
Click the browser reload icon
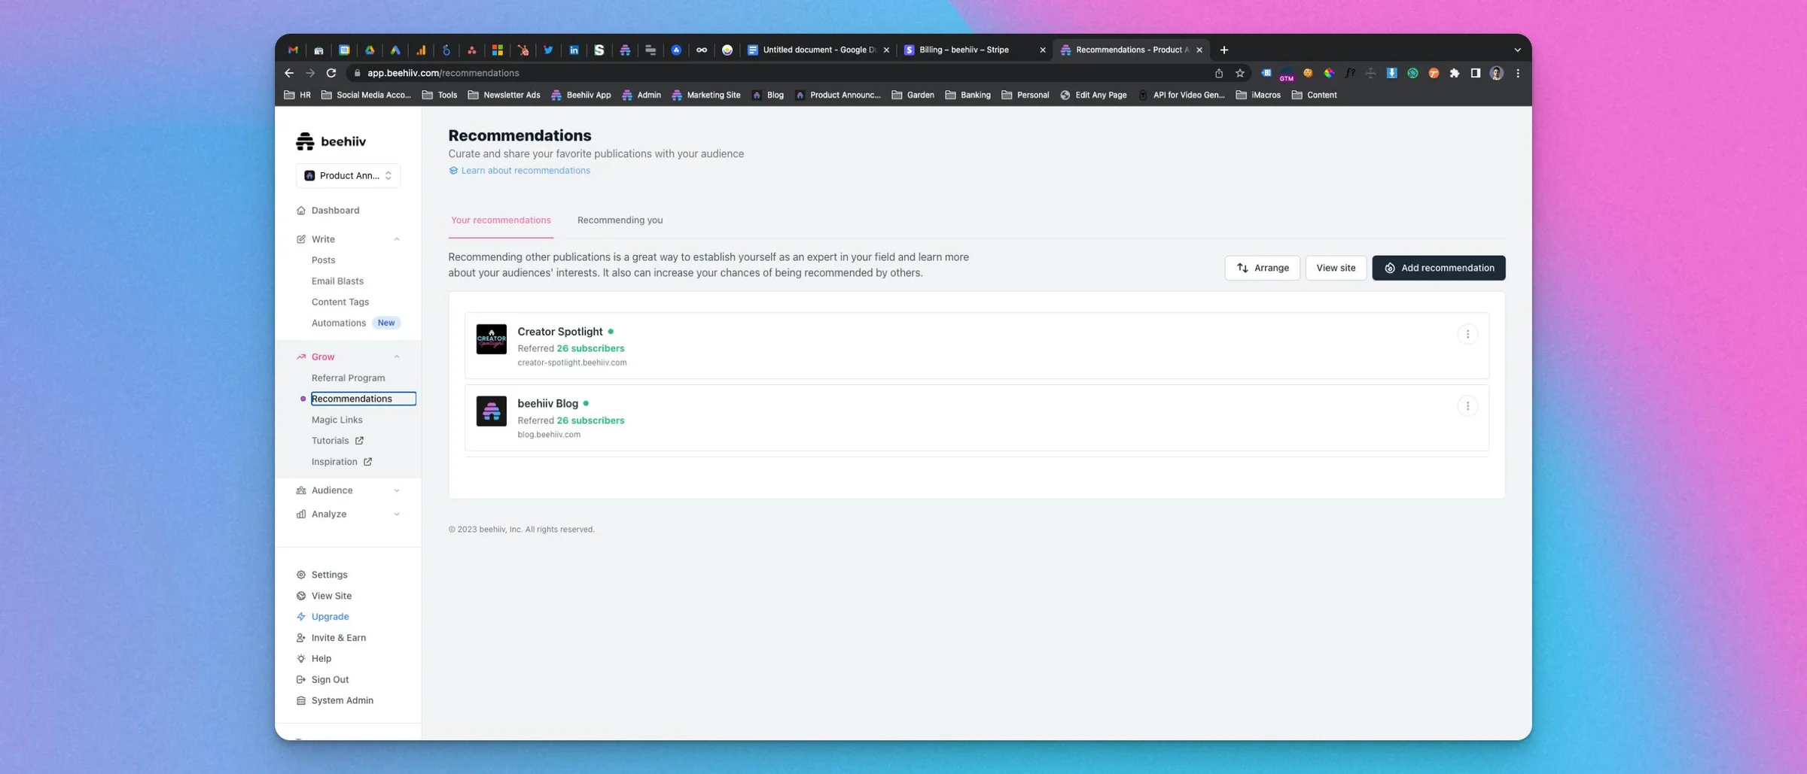pos(331,73)
